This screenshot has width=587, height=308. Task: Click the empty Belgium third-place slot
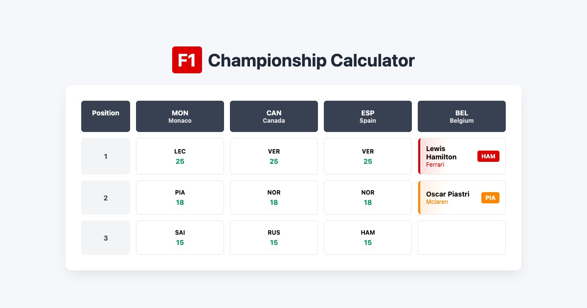(x=462, y=238)
